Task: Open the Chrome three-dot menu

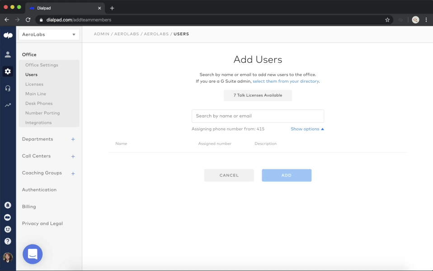Action: pyautogui.click(x=426, y=20)
